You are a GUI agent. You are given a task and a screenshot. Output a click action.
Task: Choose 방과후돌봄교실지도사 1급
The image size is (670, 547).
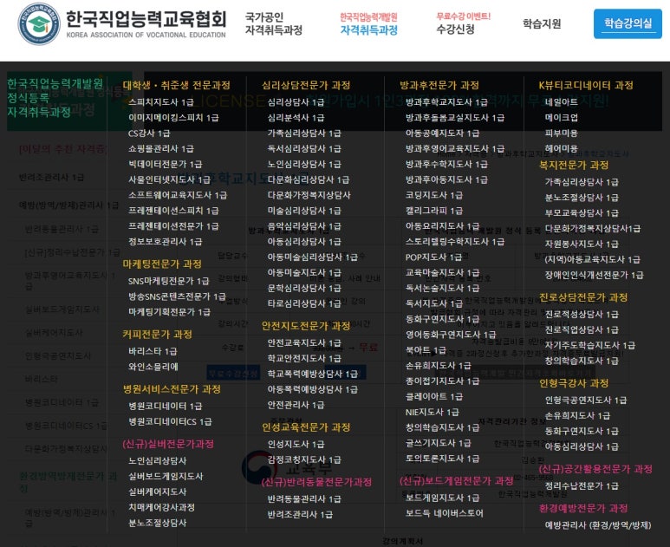455,118
